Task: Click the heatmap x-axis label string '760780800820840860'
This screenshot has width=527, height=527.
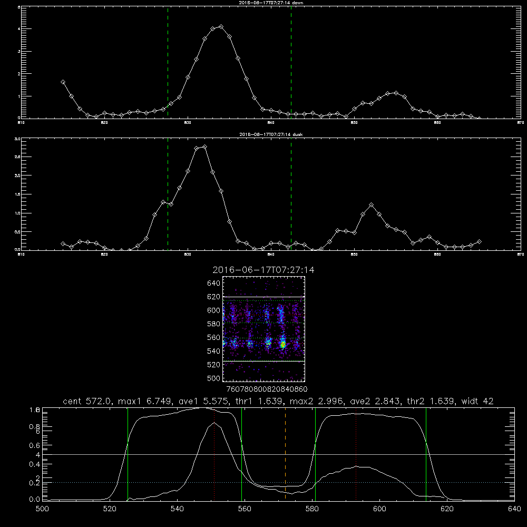Action: (267, 389)
